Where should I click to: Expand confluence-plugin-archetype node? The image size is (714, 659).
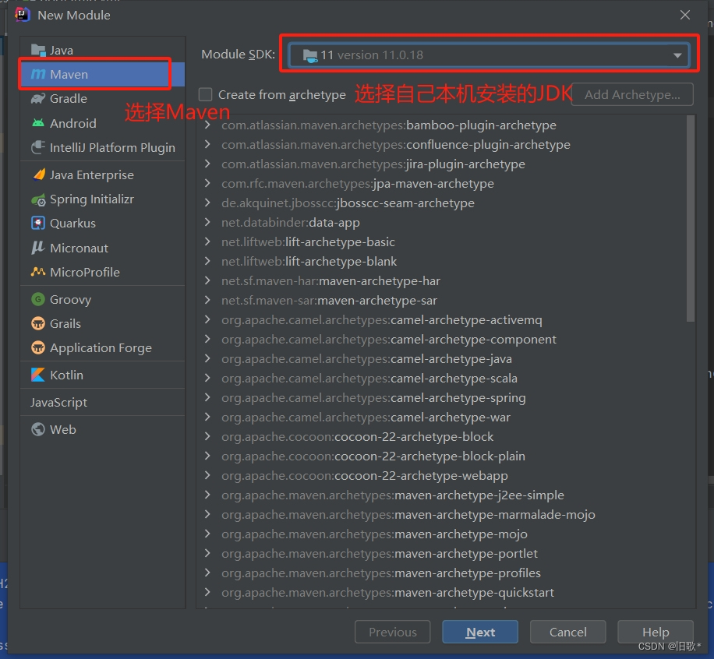coord(207,144)
